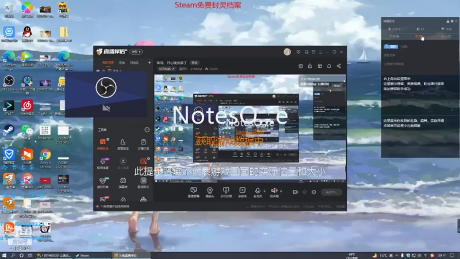Select the orange middle tab in 弹幕助手 overlay
This screenshot has height=259, width=460.
tap(420, 37)
